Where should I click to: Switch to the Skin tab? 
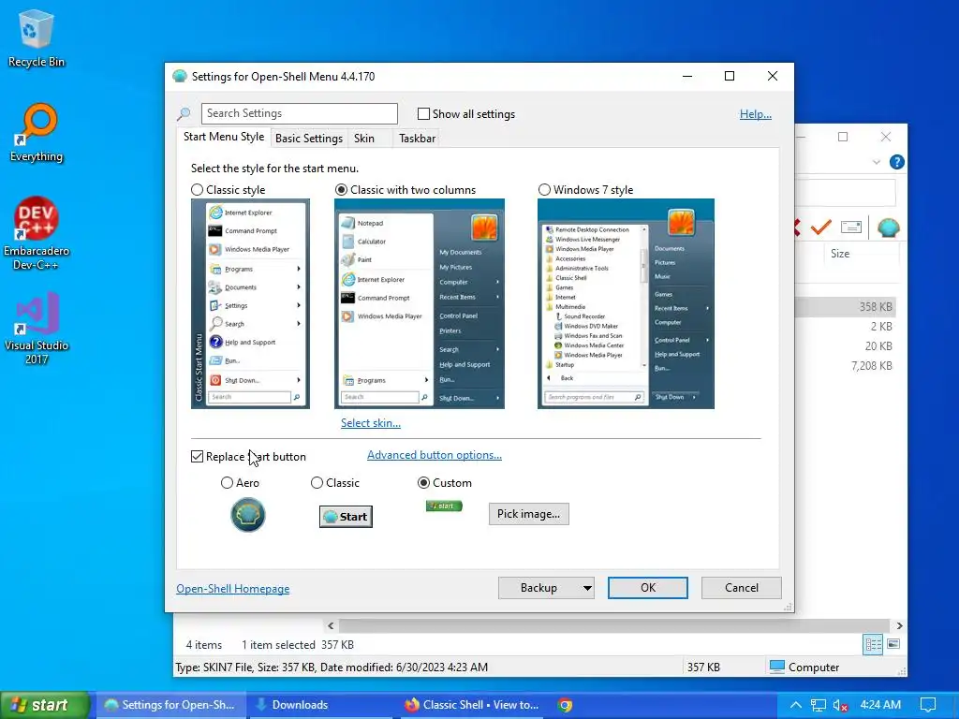click(x=364, y=139)
